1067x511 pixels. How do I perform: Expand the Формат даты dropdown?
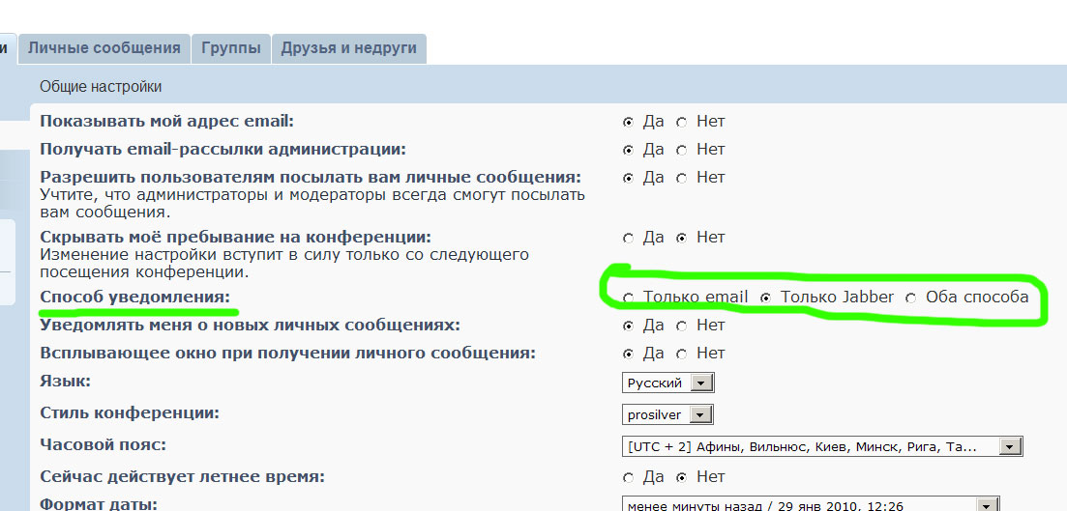(811, 504)
